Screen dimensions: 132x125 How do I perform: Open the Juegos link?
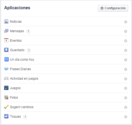[15, 88]
